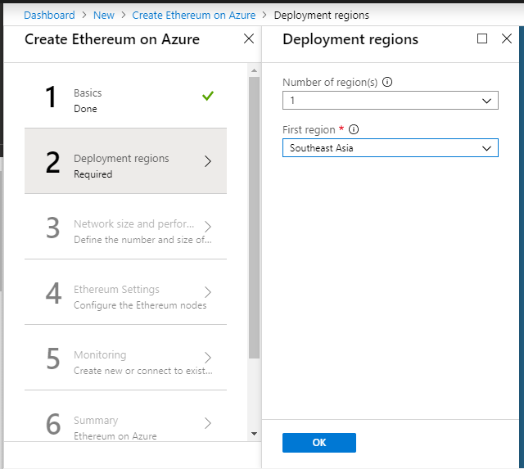The image size is (524, 469).
Task: Close the Deployment regions blade
Action: point(507,38)
